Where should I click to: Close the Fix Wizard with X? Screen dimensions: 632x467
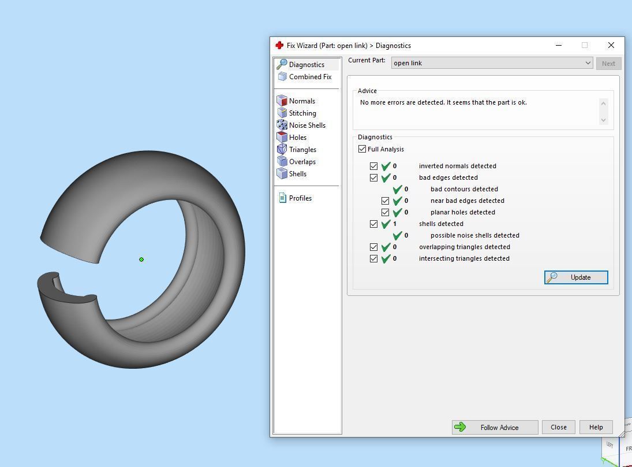click(x=611, y=45)
